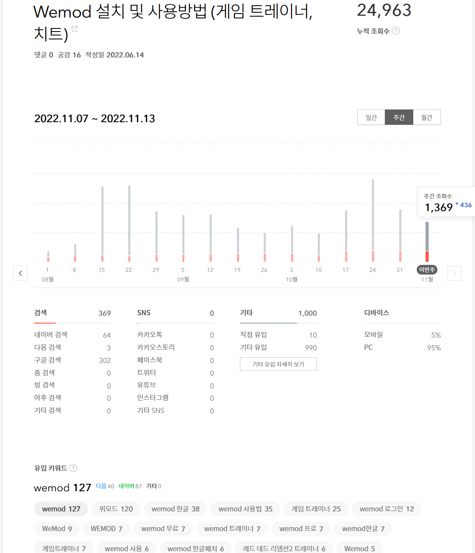Select keyword chip wemod 무료 7
The height and width of the screenshot is (553, 475).
point(163,528)
